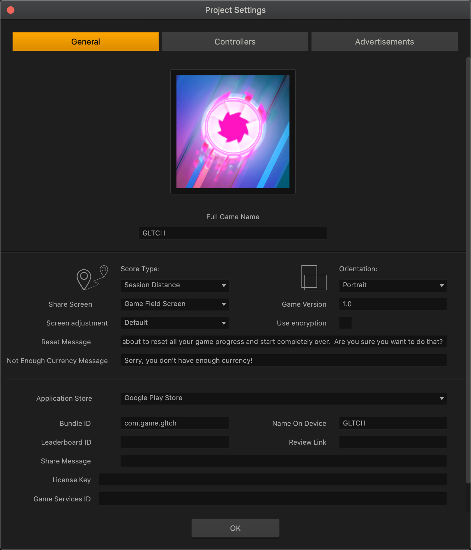
Task: Click the empty Leaderboard ID field
Action: click(x=175, y=442)
